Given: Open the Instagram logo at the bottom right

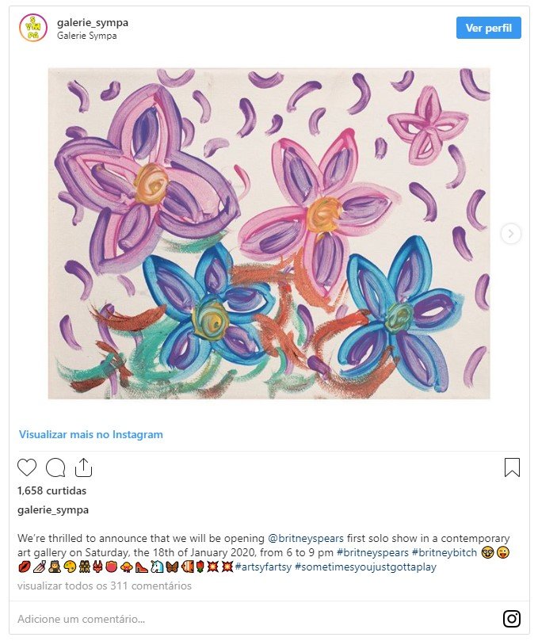Looking at the screenshot, I should click(x=511, y=619).
